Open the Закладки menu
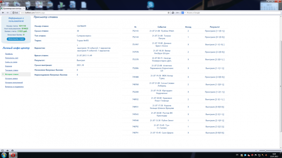 point(25,5)
